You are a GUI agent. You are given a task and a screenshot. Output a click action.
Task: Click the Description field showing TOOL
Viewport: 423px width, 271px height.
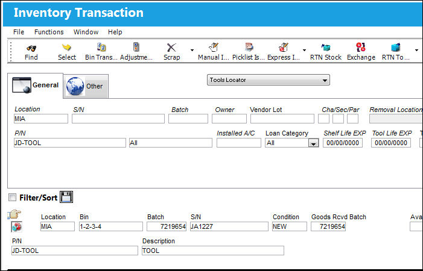pyautogui.click(x=213, y=251)
